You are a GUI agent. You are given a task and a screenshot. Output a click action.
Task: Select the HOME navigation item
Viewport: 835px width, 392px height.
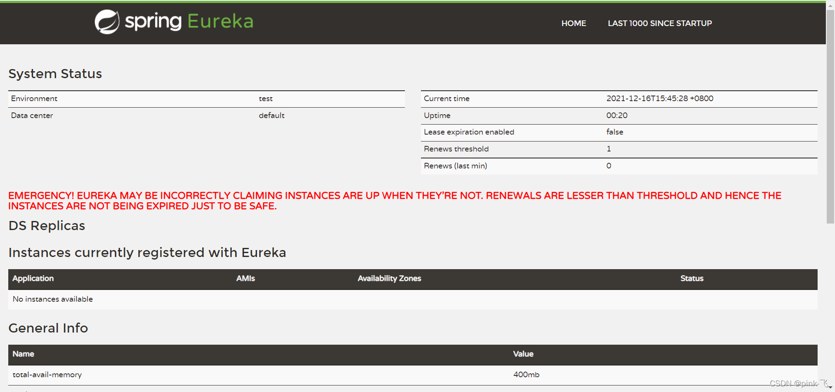(574, 23)
